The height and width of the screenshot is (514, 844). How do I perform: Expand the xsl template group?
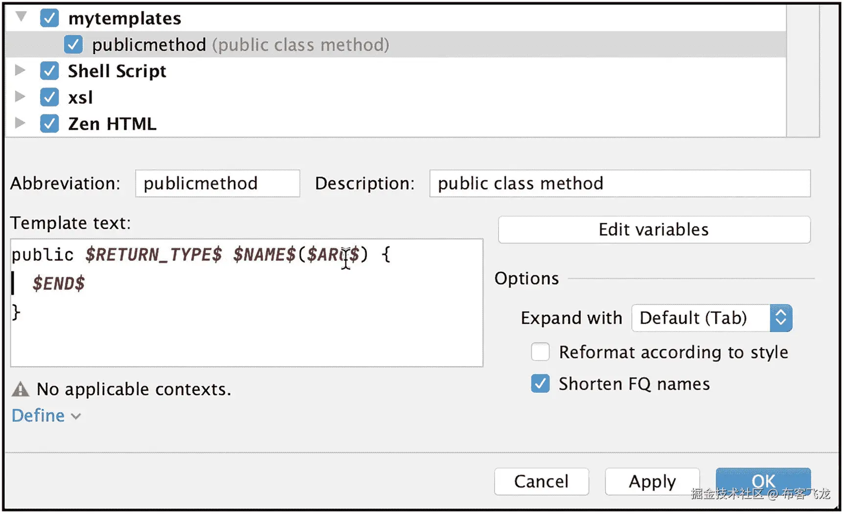[x=20, y=97]
